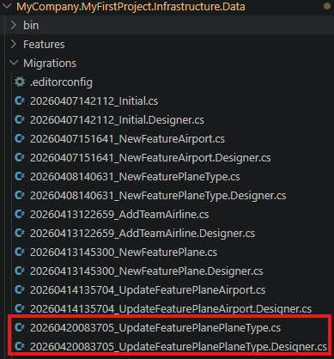Collapse the MyCompany.MyFirstProject.Infrastructure.Data root chevron

tap(6, 6)
